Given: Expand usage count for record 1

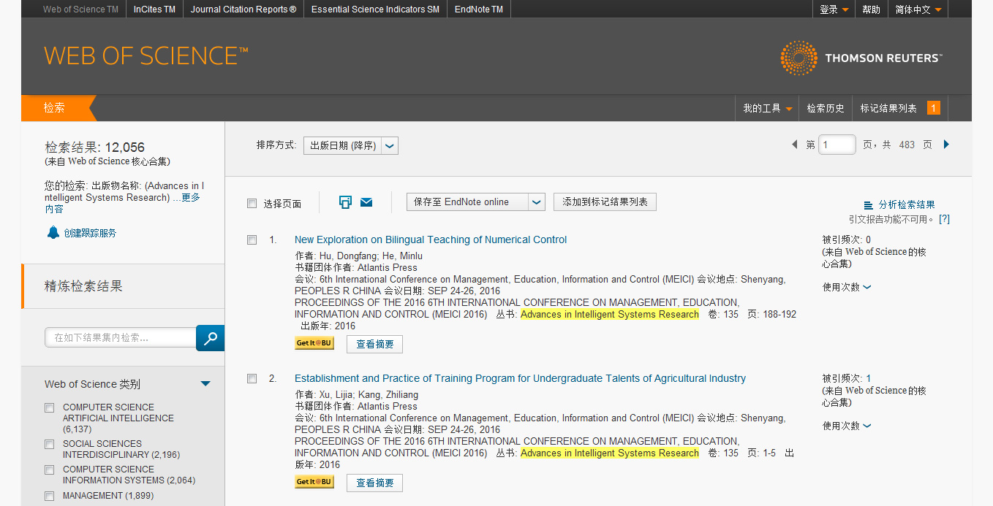Looking at the screenshot, I should (x=847, y=287).
